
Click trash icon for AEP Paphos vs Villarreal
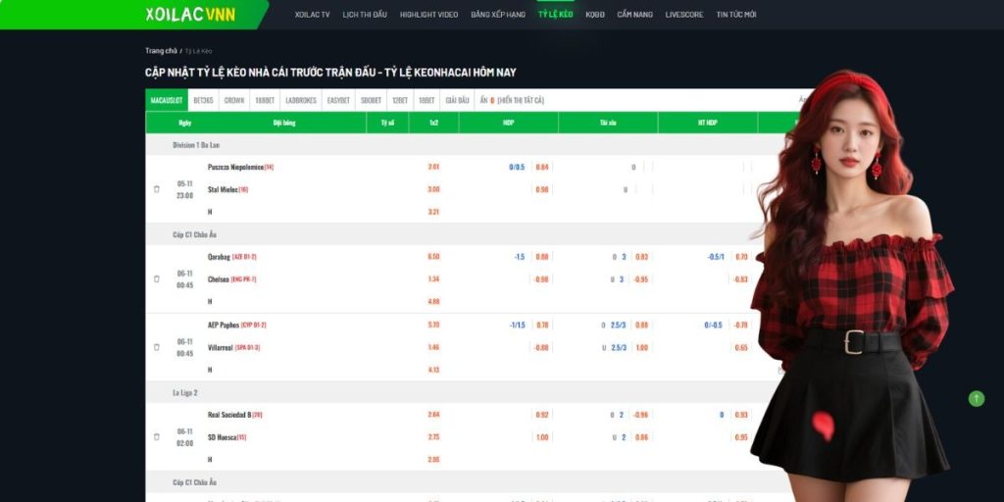(157, 347)
